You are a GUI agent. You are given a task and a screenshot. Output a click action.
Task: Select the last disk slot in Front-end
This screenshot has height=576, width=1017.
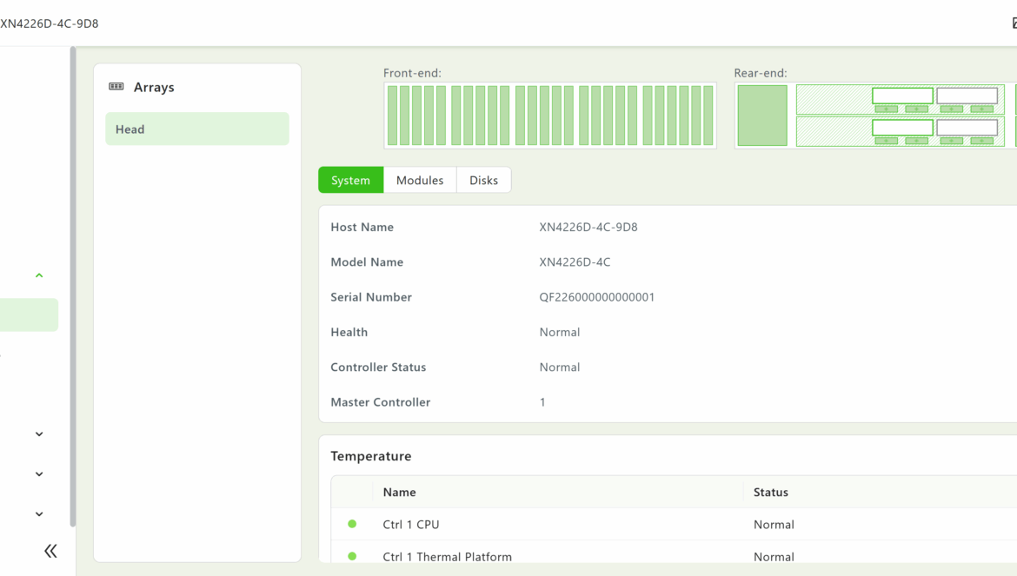(708, 116)
